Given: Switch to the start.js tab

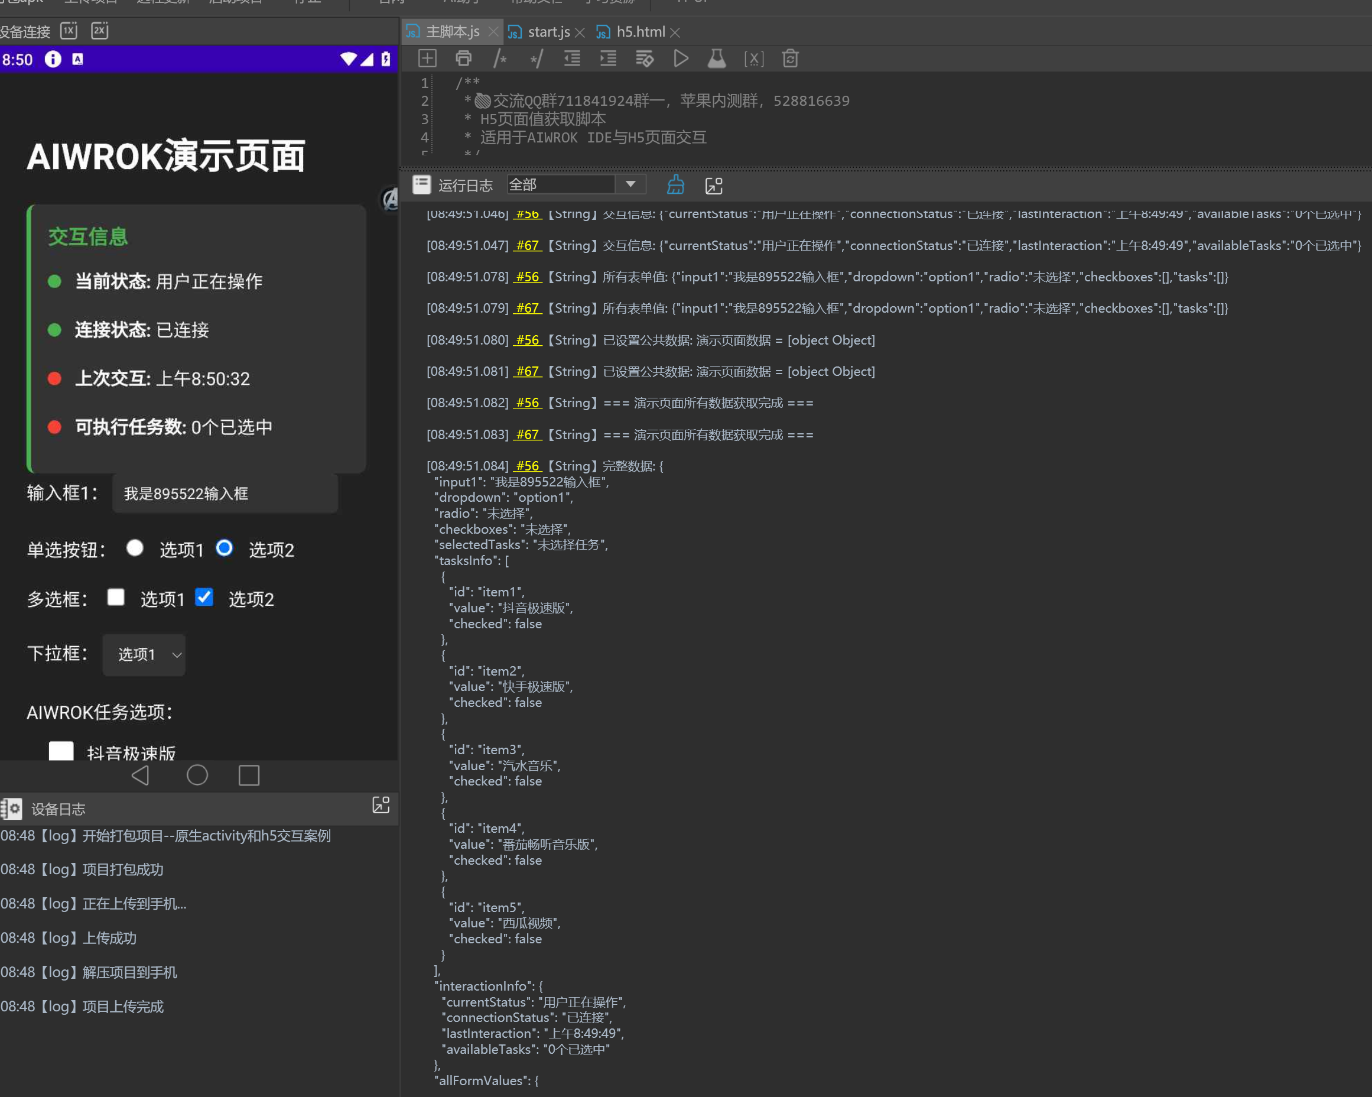Looking at the screenshot, I should (x=548, y=32).
